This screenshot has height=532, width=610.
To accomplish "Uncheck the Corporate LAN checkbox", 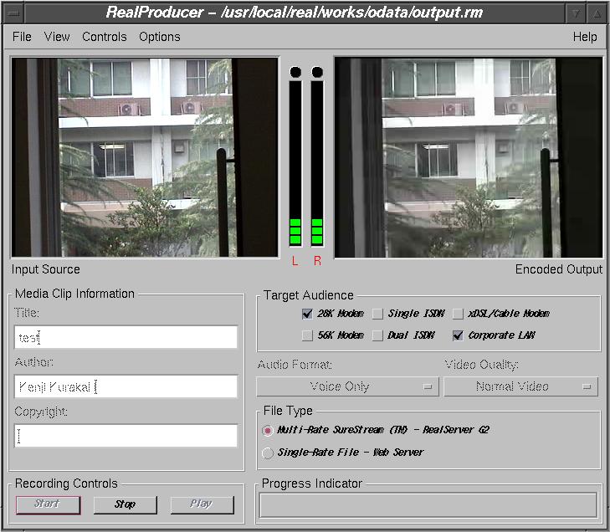I will (x=458, y=335).
